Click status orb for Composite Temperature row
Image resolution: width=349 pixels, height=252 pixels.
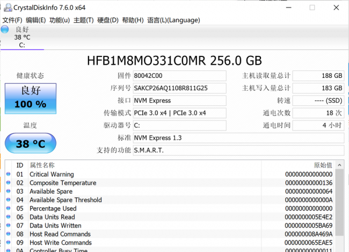[x=8, y=183]
